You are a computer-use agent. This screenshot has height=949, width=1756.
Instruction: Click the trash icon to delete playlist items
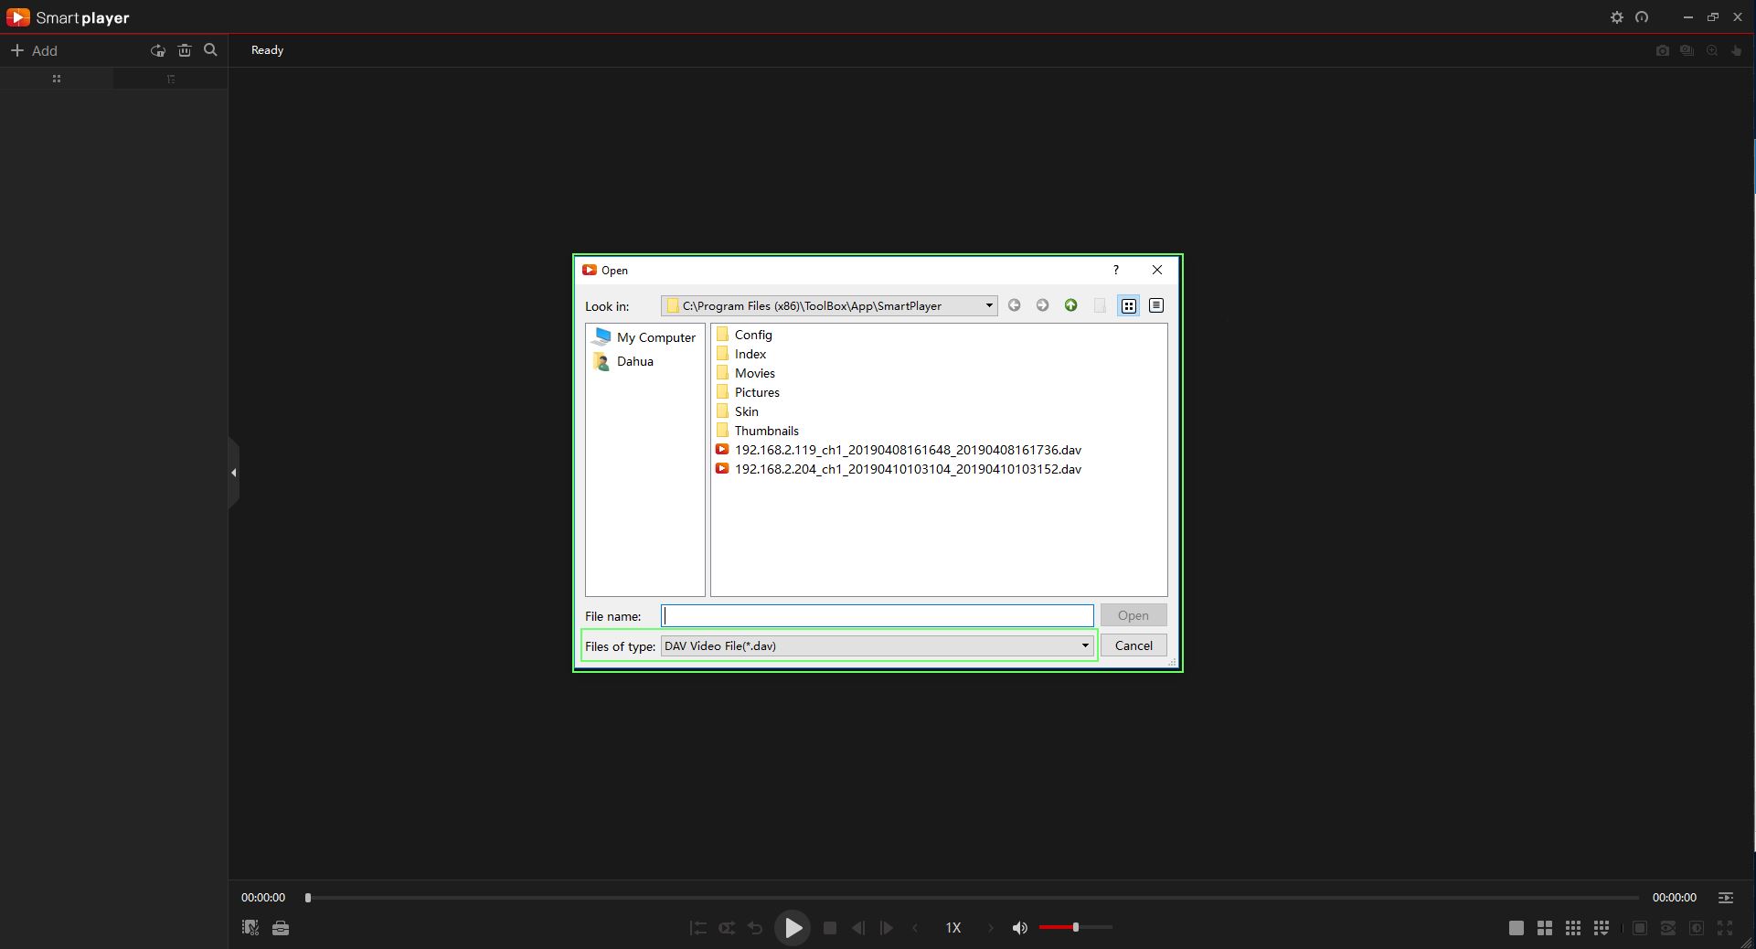[185, 50]
